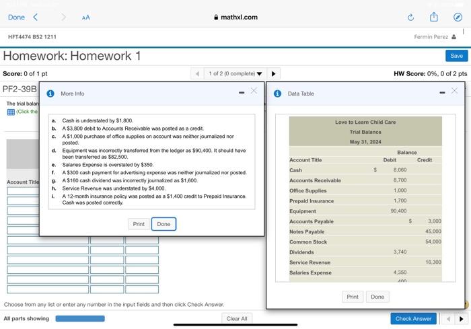Screen dimensions: 471x329
Task: Tap Done in the browser top bar
Action: pos(16,17)
